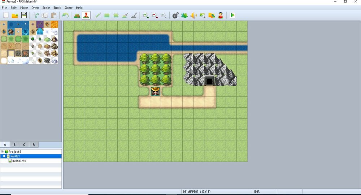
Task: Select the Pencil draw tool
Action: point(98,16)
